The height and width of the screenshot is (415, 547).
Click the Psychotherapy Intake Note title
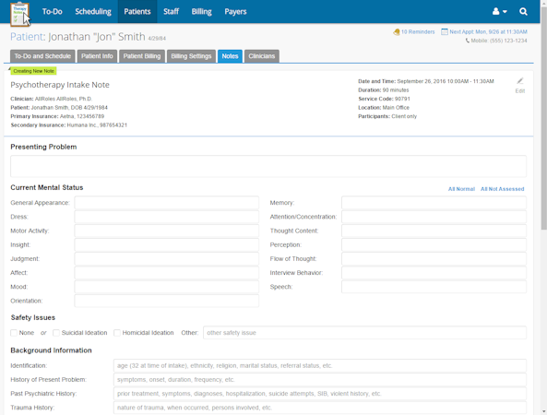point(60,85)
